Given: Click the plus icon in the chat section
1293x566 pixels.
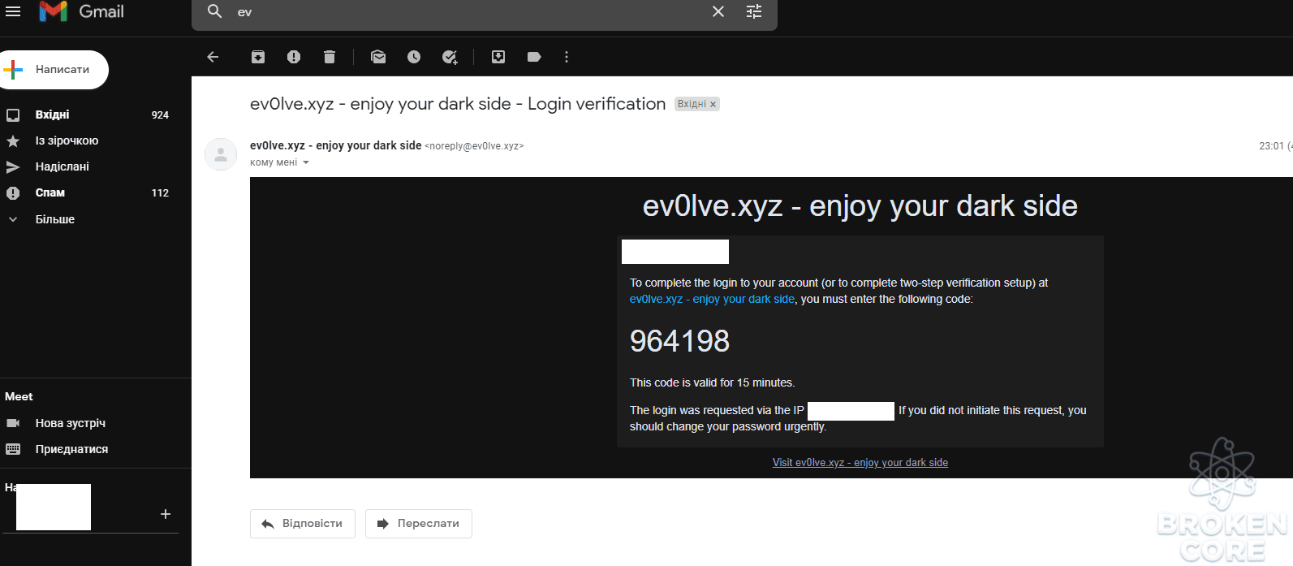Looking at the screenshot, I should pyautogui.click(x=166, y=514).
